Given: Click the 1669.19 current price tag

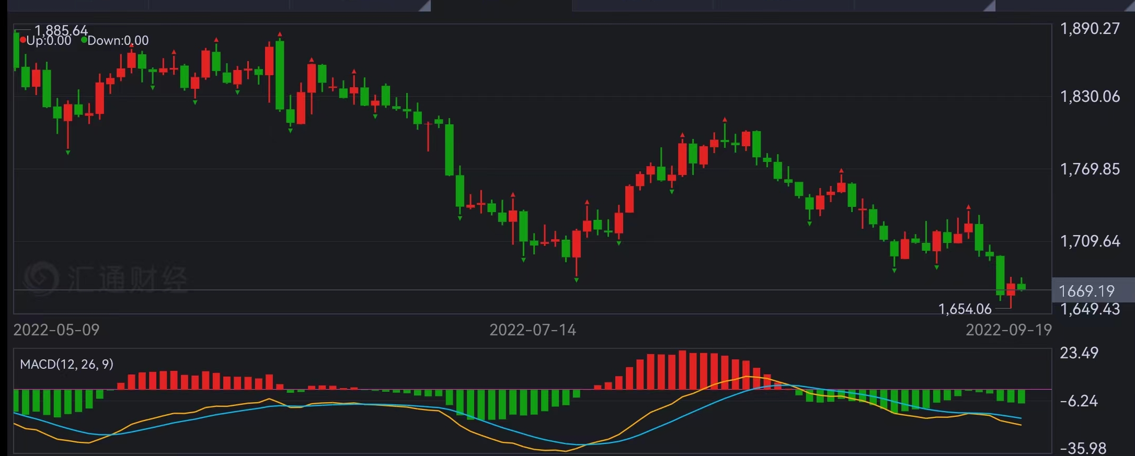Looking at the screenshot, I should coord(1086,290).
